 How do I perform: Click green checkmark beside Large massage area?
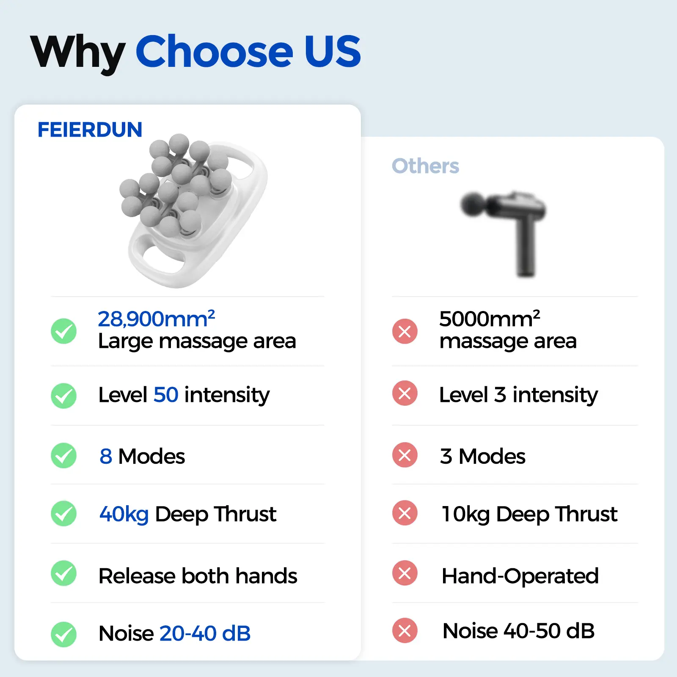pyautogui.click(x=63, y=331)
